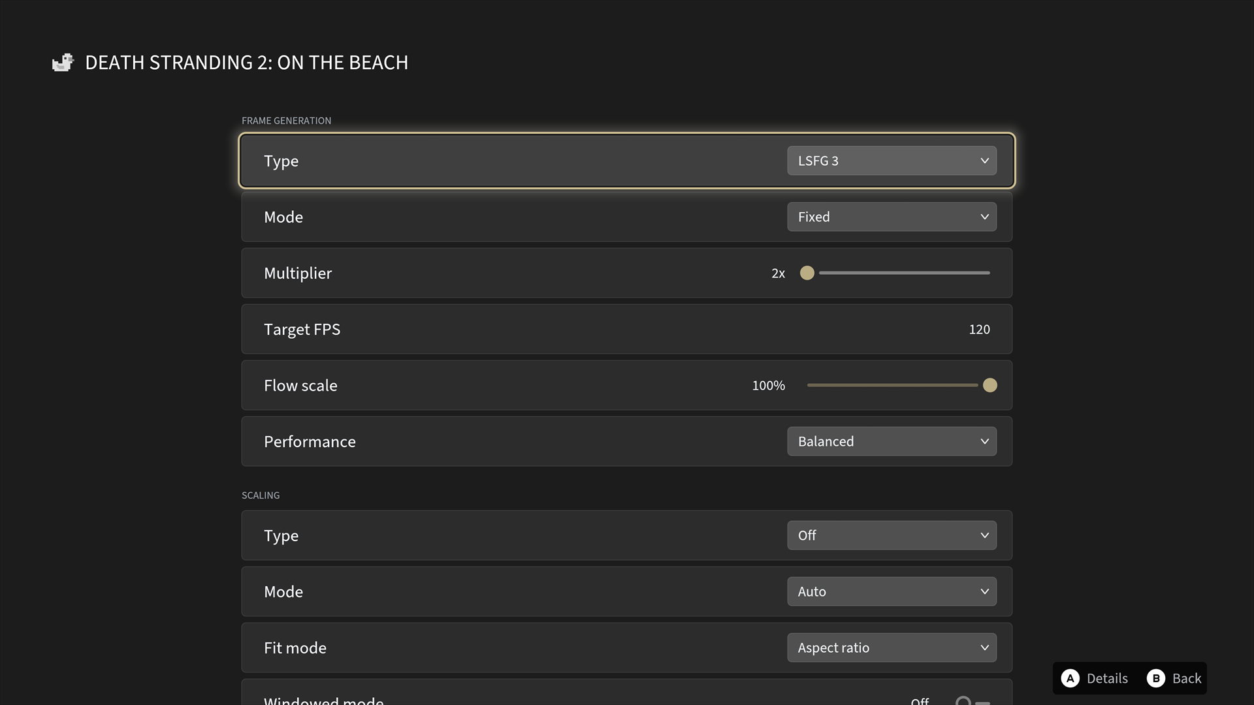Image resolution: width=1254 pixels, height=705 pixels.
Task: Click the 100% flow scale value
Action: 768,386
